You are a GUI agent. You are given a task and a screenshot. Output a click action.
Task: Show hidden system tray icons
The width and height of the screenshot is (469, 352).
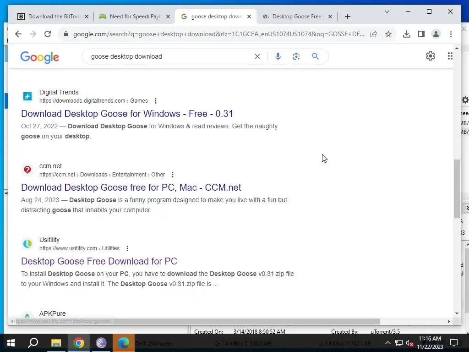tap(387, 343)
